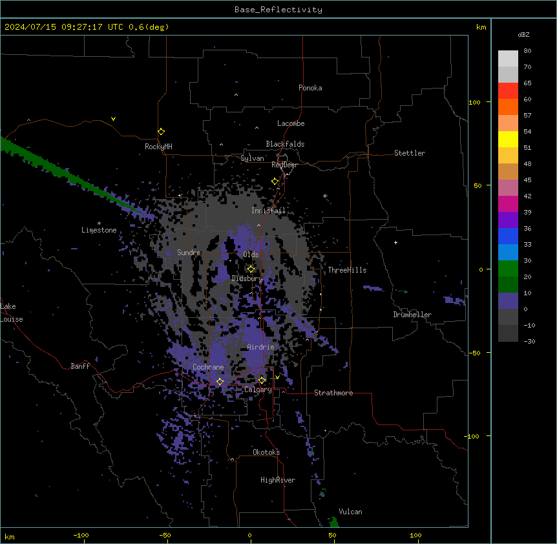Select the dark orange 57-60 dBZ swatch
Screen dimensions: 557x544
(508, 107)
